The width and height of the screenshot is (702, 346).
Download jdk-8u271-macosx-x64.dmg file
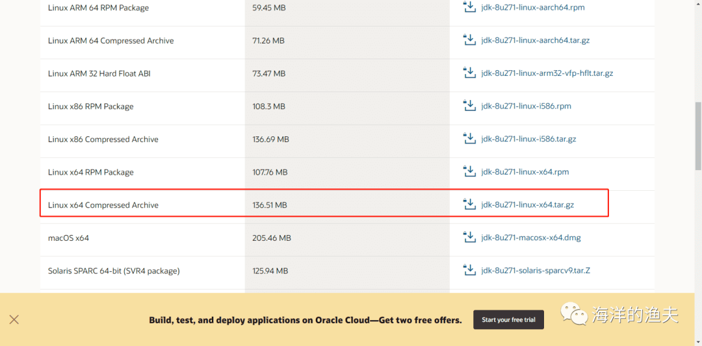coord(531,238)
